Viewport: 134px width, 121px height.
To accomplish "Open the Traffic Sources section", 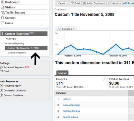I will pos(15,13).
